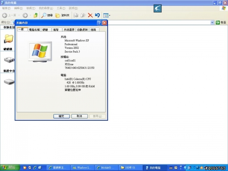The height and width of the screenshot is (171, 228).
Task: Click the 確定 button
Action: point(62,116)
